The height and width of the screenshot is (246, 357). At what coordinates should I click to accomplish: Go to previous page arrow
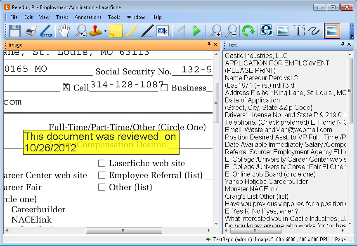click(182, 30)
